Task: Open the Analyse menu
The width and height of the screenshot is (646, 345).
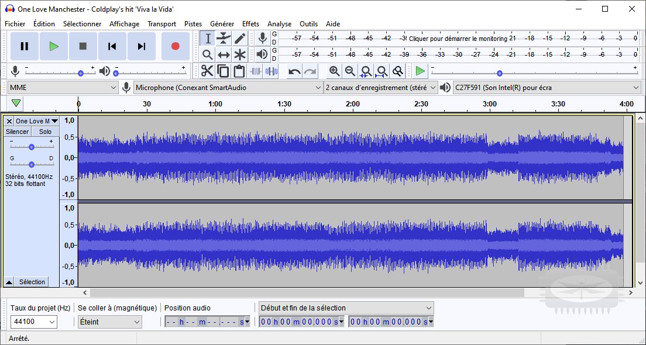Action: 279,24
